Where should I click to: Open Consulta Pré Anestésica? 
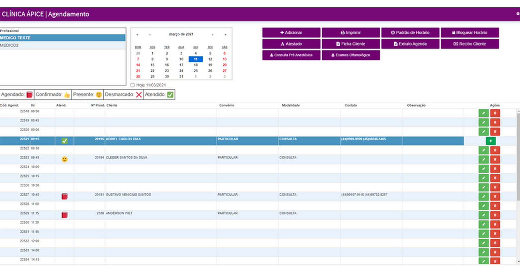(291, 55)
